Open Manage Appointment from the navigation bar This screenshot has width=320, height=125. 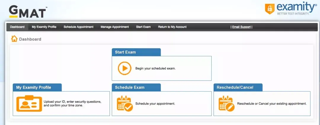(115, 27)
